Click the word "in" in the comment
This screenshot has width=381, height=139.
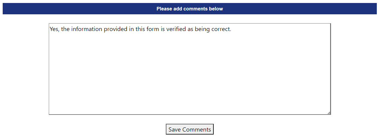(x=132, y=30)
